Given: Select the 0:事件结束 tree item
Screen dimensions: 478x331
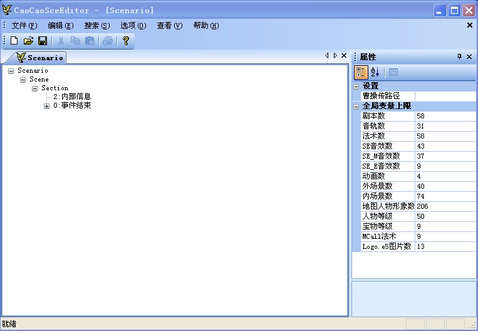Looking at the screenshot, I should tap(72, 105).
